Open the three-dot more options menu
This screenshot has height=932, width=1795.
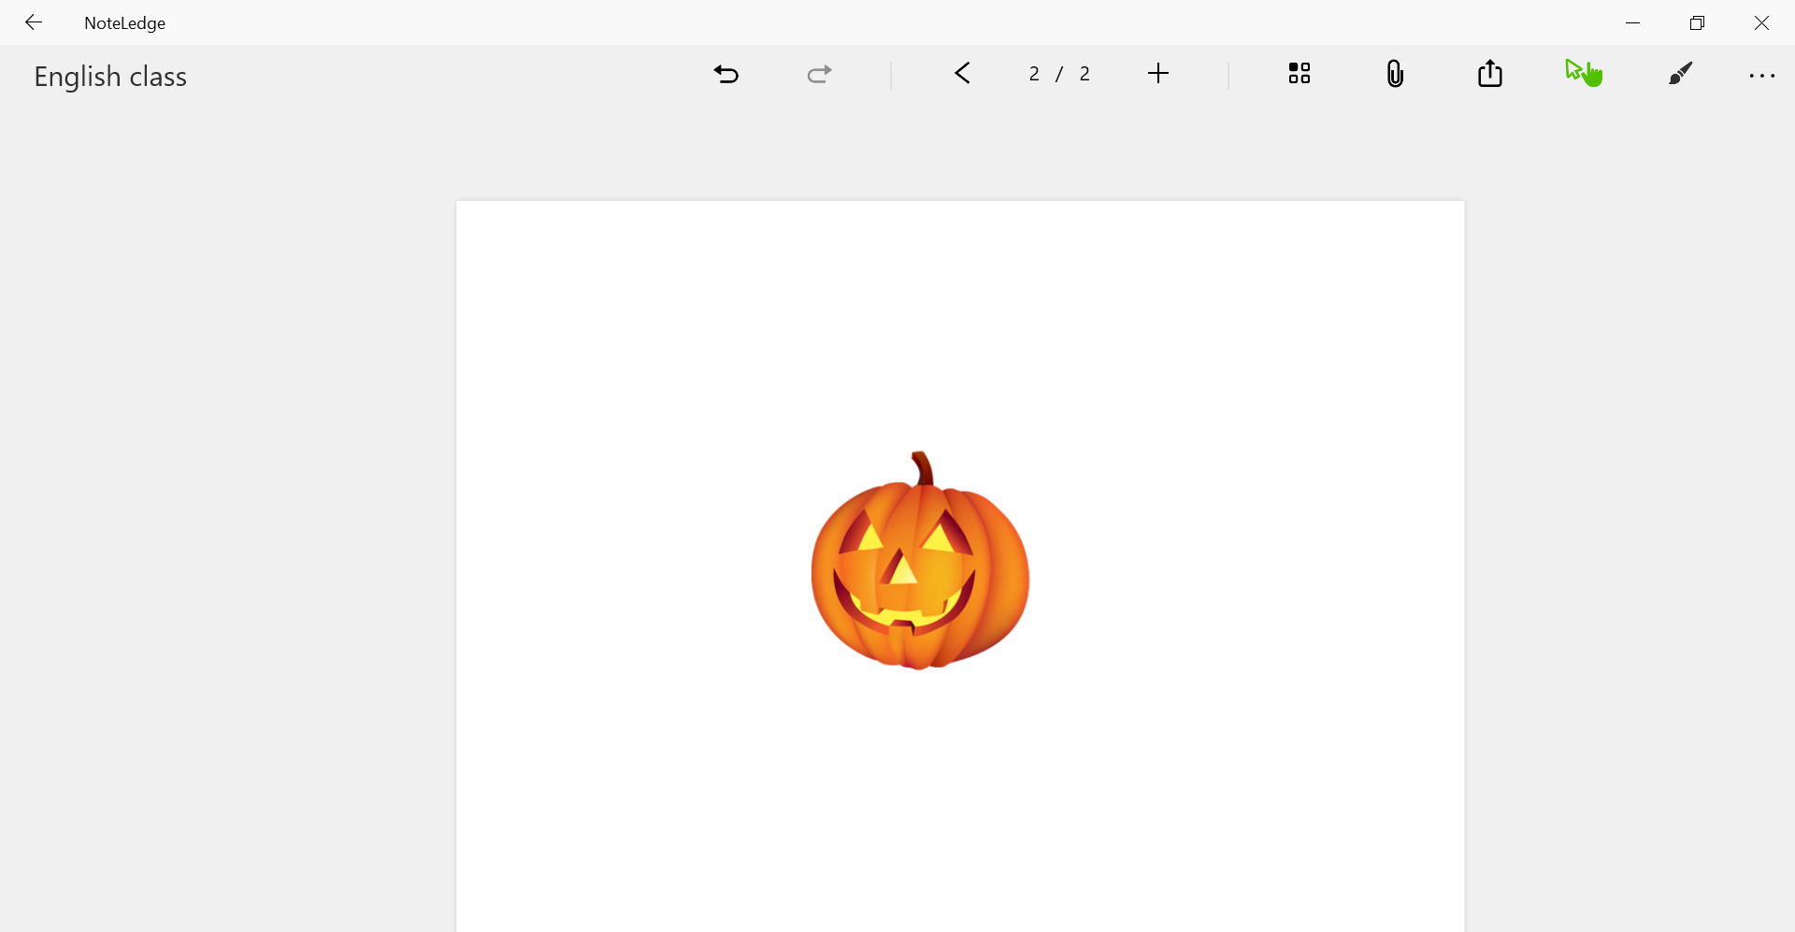1762,76
